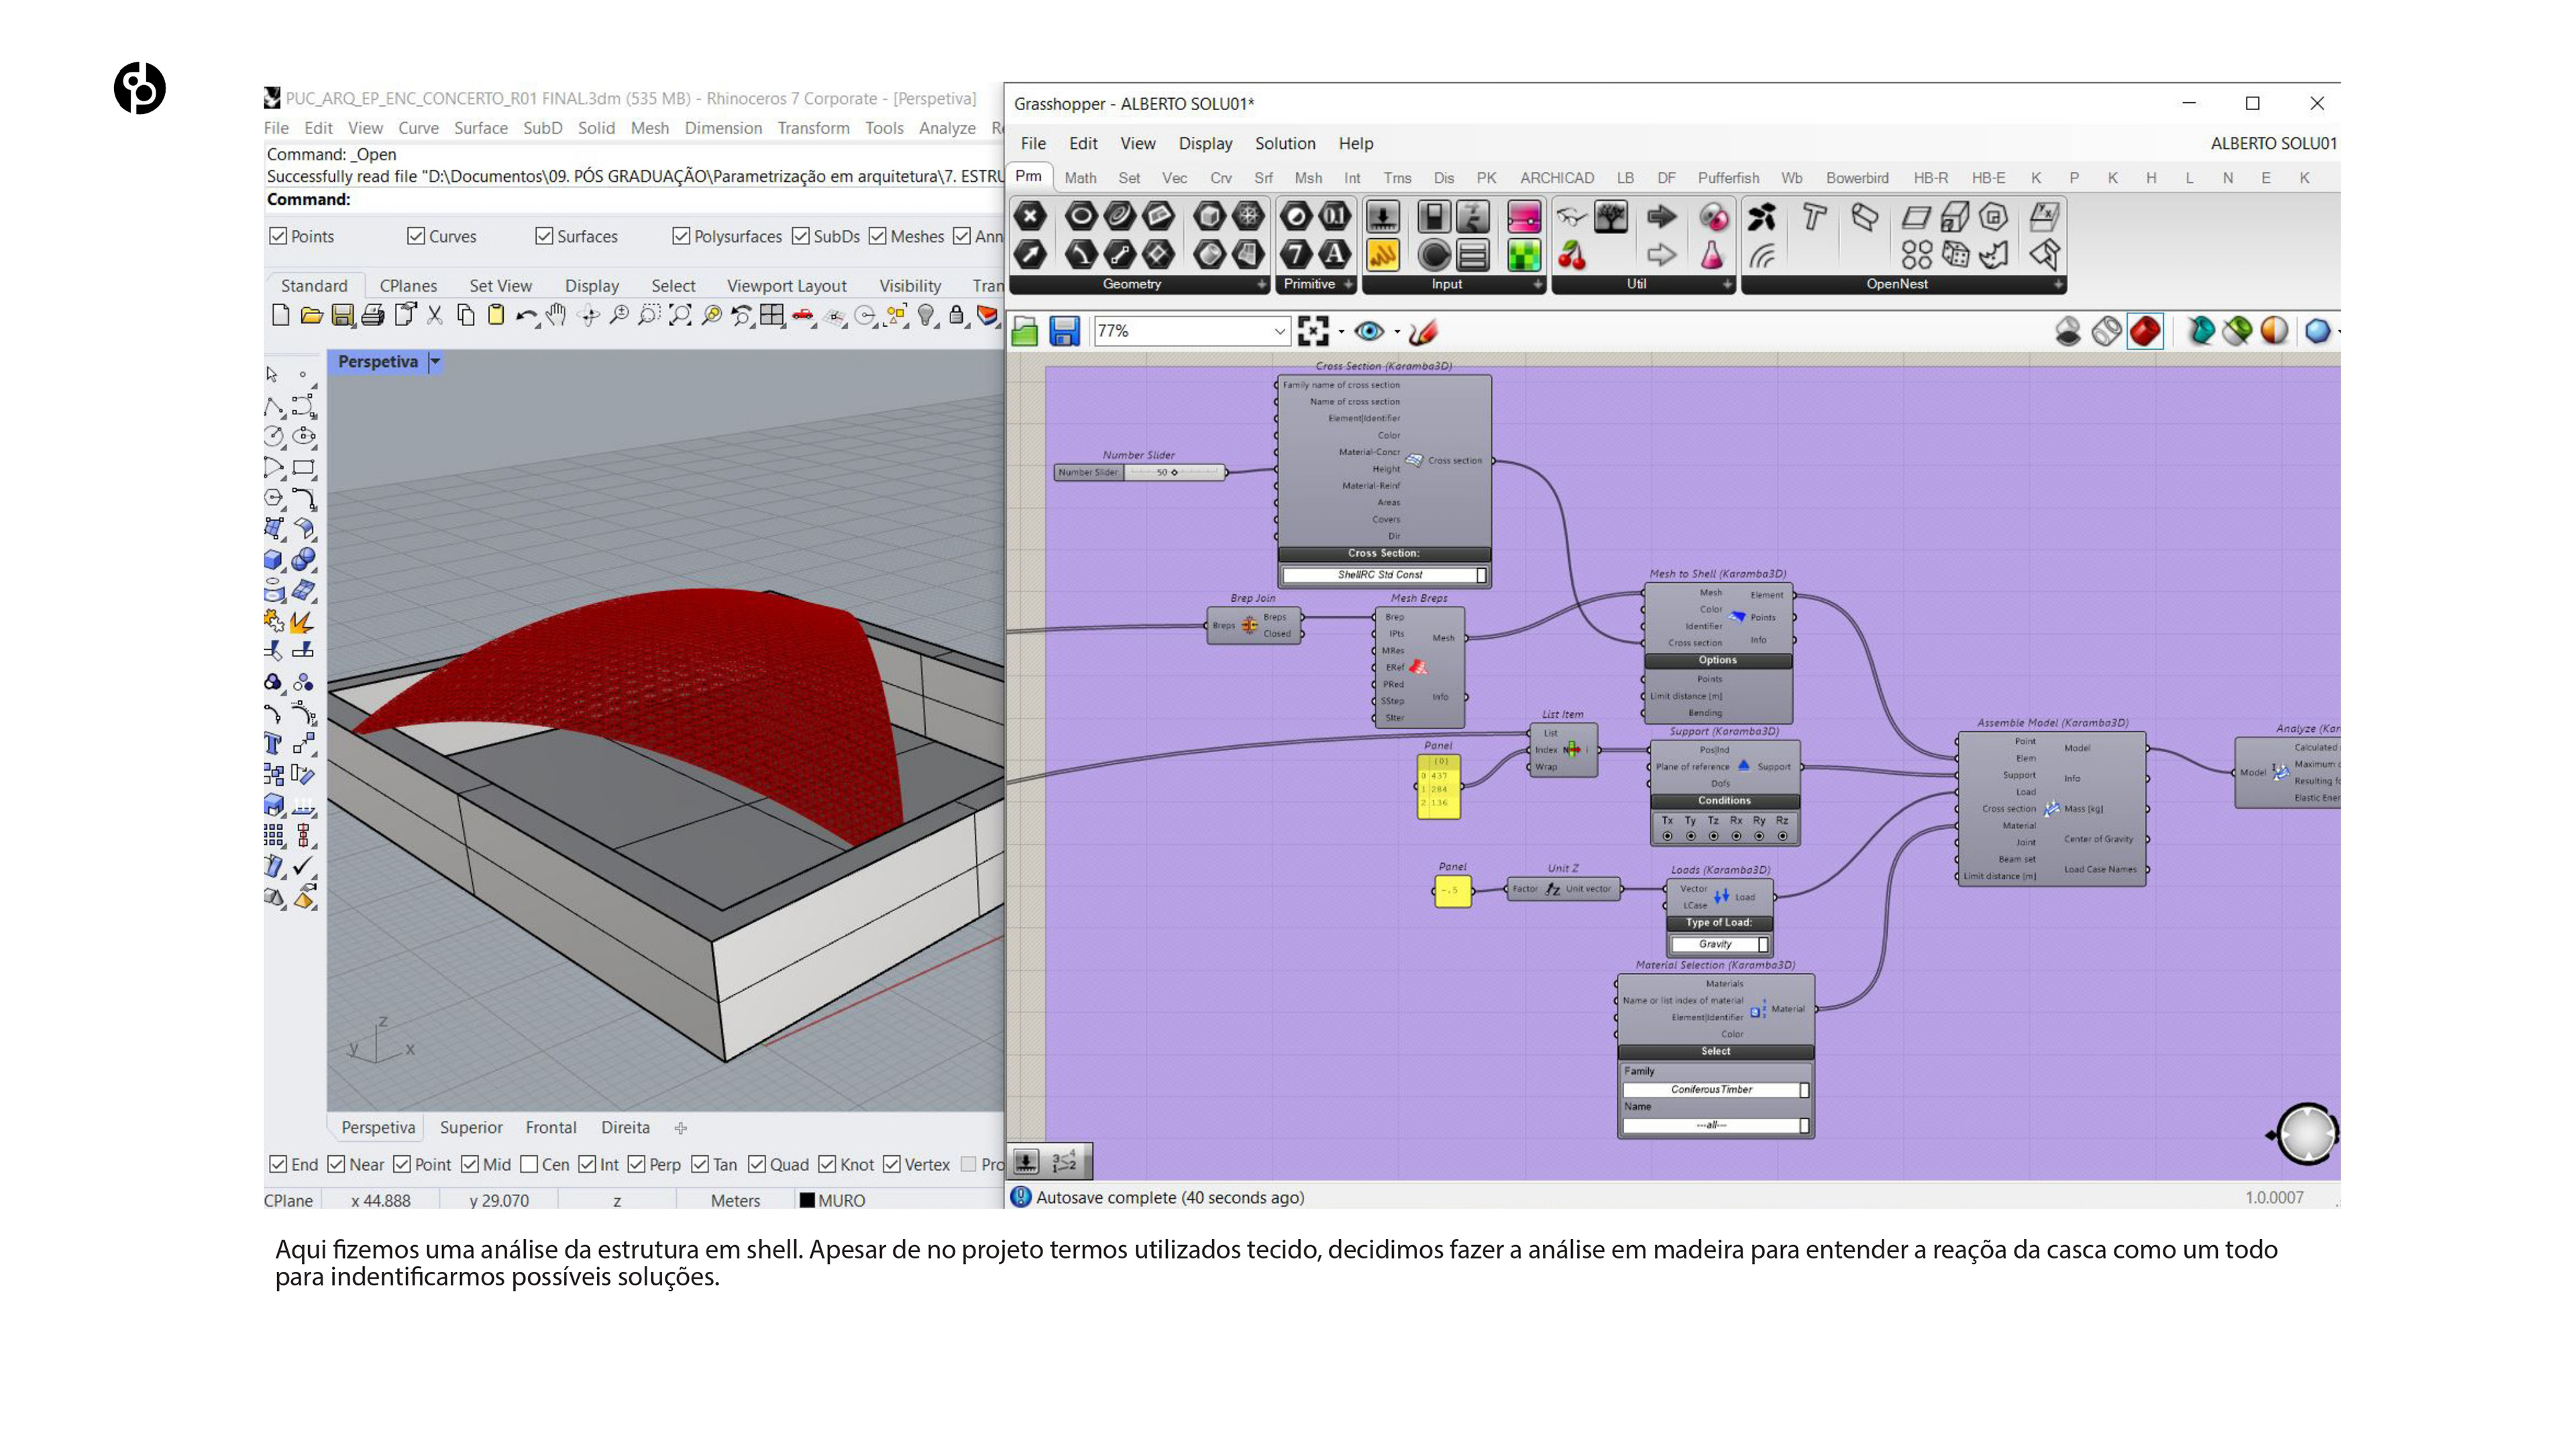Enable the Cen object snap
The width and height of the screenshot is (2576, 1449).
point(529,1164)
